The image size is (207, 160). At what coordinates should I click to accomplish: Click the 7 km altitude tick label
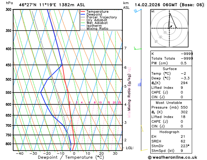[x=125, y=48]
